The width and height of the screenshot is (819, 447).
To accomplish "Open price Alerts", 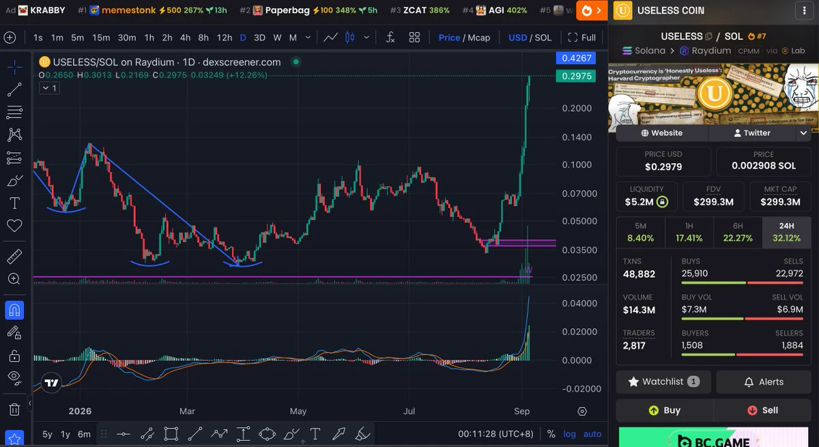I will point(764,381).
